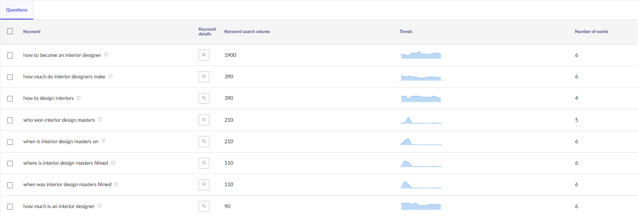Click note icon beside 'how to become an interior designer'
Viewport: 638px width, 216px height.
point(106,55)
